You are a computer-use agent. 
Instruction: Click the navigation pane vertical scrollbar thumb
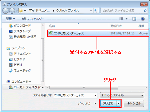(x=42, y=60)
